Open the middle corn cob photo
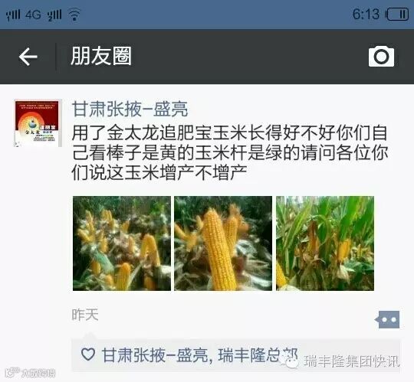Viewport: 414px width, 382px height. (223, 243)
